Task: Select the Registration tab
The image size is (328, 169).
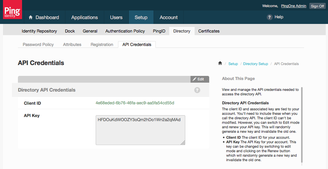Action: [102, 44]
